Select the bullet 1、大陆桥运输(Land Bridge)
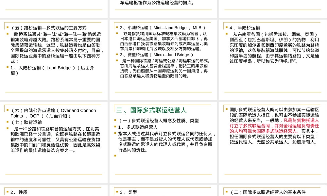This screenshot has width=327, height=196. (52, 71)
